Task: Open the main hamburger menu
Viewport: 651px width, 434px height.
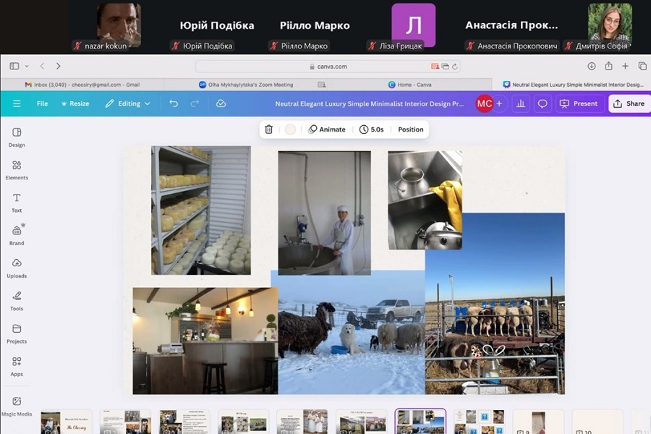Action: (x=17, y=103)
